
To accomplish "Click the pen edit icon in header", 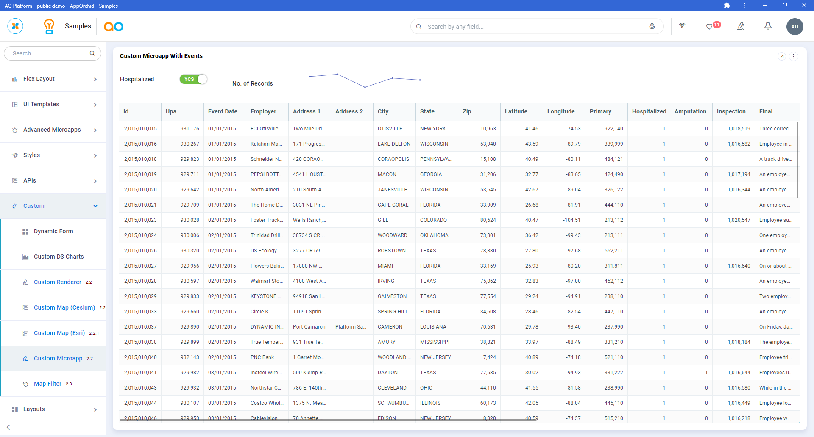I will 741,26.
